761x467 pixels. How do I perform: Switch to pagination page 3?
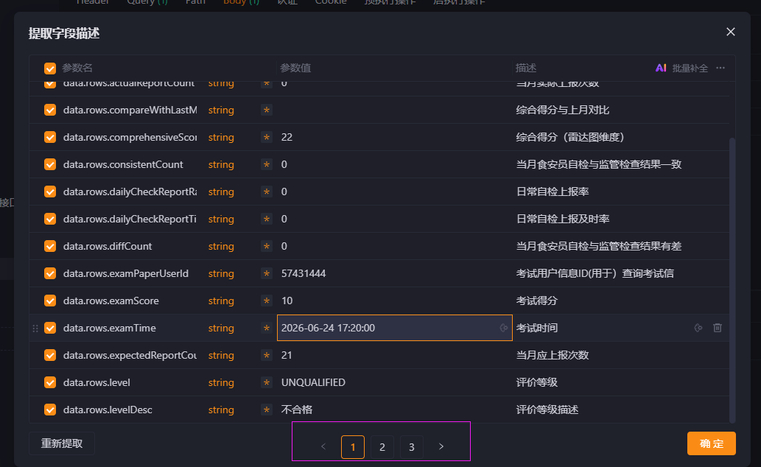412,447
